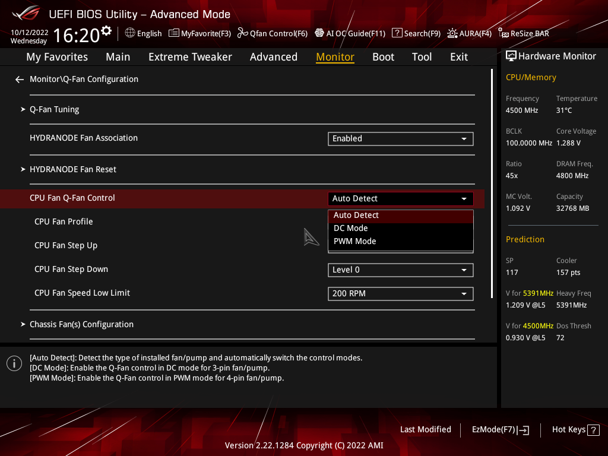Click the 4500 MHz frequency value
Viewport: 608px width, 456px height.
tap(521, 110)
